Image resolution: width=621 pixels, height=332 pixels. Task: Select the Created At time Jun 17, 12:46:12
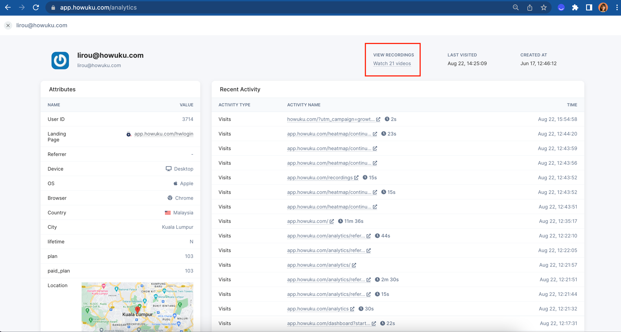pos(539,63)
